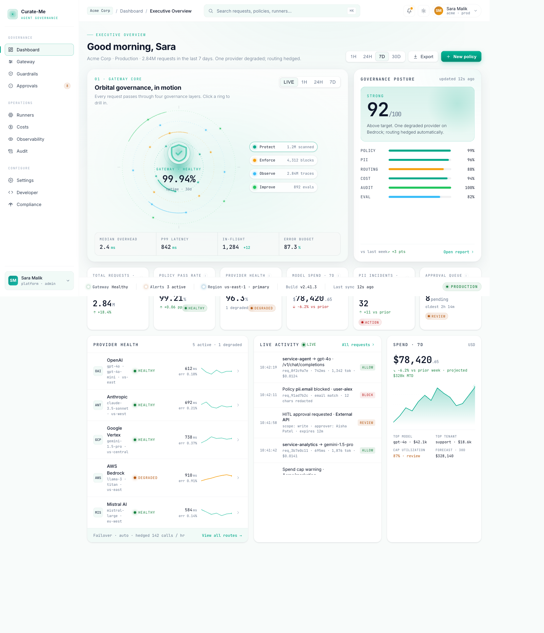Open Costs icon in sidebar

(x=11, y=127)
